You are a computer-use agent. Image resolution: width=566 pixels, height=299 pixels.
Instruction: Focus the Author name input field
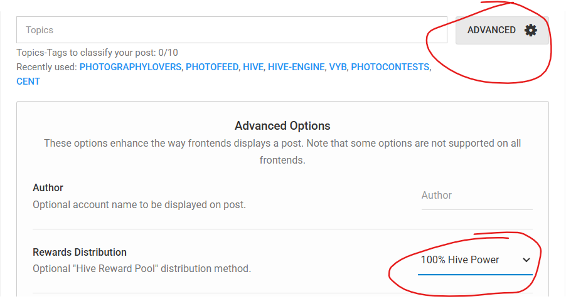pos(476,196)
